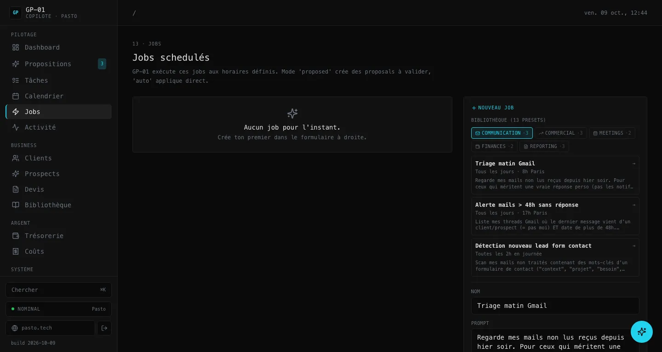662x352 pixels.
Task: Click Coûts dollar icon
Action: pyautogui.click(x=16, y=251)
